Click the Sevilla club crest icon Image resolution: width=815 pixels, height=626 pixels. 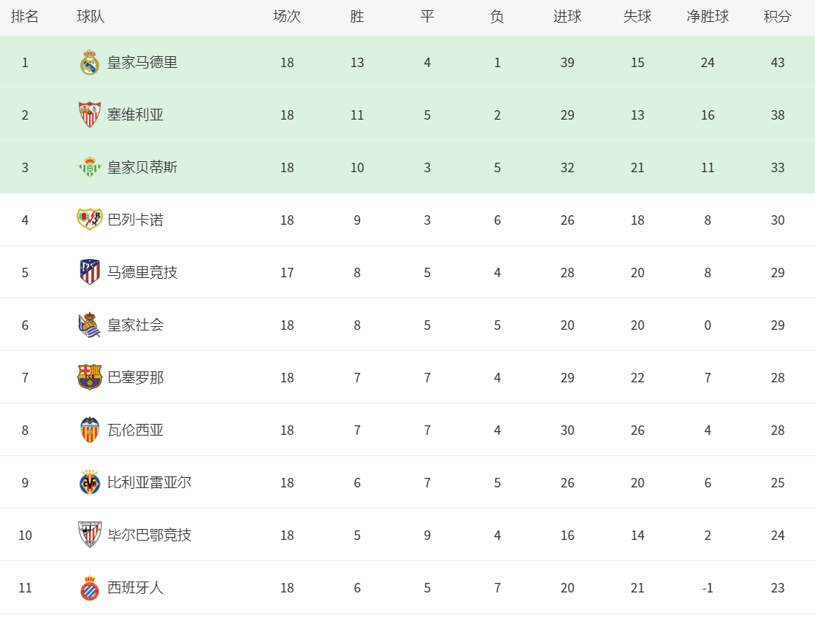[x=89, y=115]
